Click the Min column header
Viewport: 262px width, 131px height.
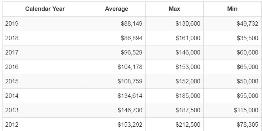(232, 9)
